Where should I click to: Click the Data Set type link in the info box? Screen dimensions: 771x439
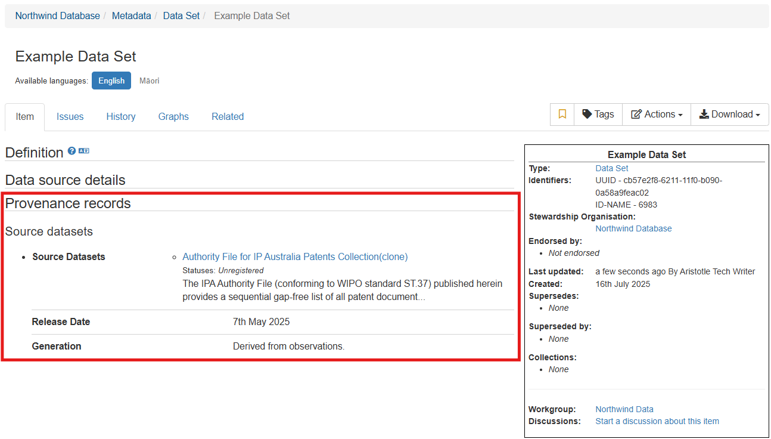(x=612, y=169)
